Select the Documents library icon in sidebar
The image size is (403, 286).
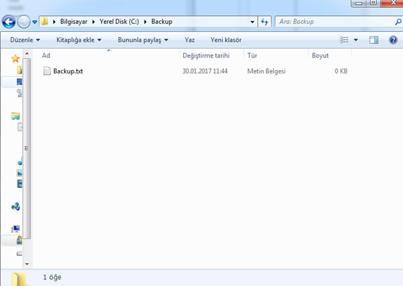point(20,127)
